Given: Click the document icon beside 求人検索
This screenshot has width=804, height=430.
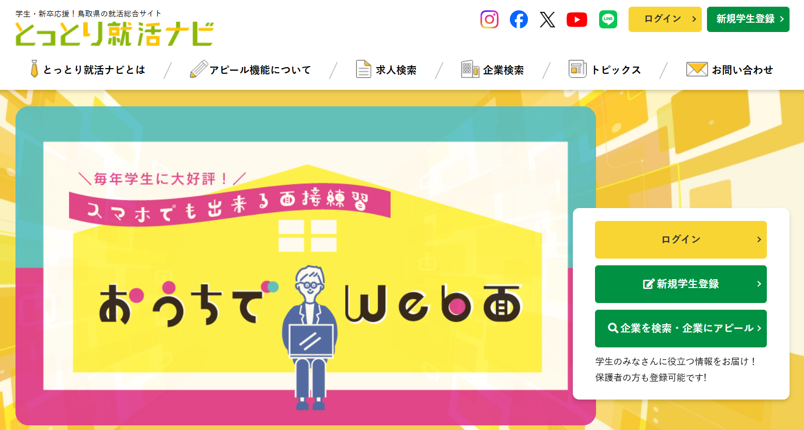Looking at the screenshot, I should [x=364, y=69].
